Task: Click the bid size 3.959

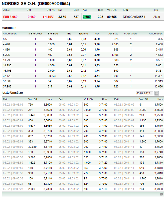Action: 51,44
